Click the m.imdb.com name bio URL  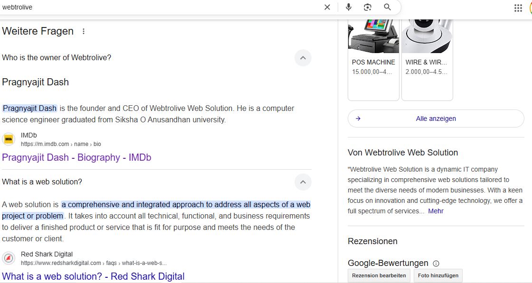(x=61, y=144)
